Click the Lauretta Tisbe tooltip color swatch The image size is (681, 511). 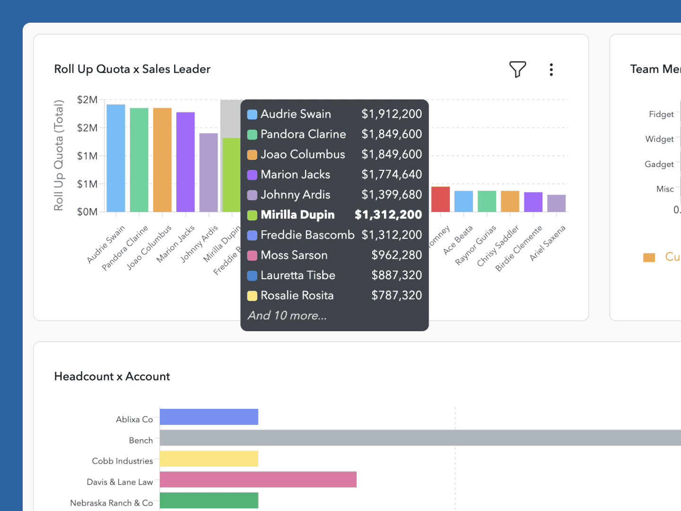(253, 275)
